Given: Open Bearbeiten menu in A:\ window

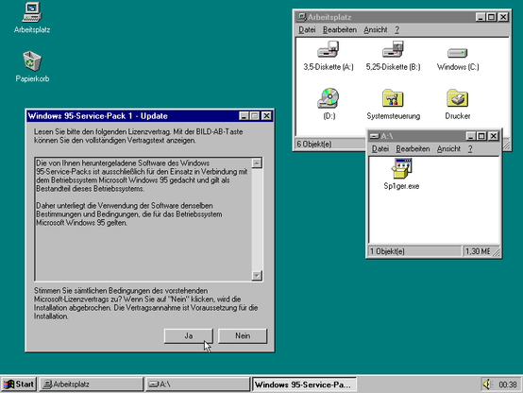Looking at the screenshot, I should 413,149.
